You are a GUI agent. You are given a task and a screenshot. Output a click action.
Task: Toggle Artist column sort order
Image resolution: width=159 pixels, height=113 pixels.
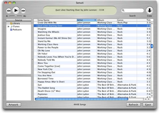pos(87,20)
